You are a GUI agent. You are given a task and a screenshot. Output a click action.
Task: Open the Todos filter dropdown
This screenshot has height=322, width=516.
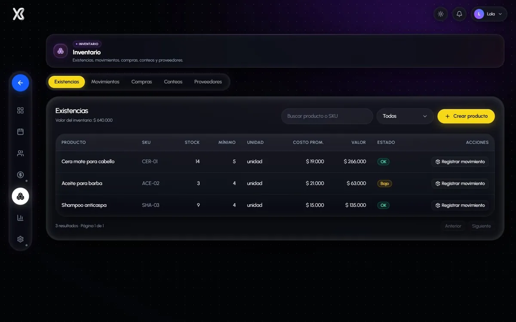point(405,116)
